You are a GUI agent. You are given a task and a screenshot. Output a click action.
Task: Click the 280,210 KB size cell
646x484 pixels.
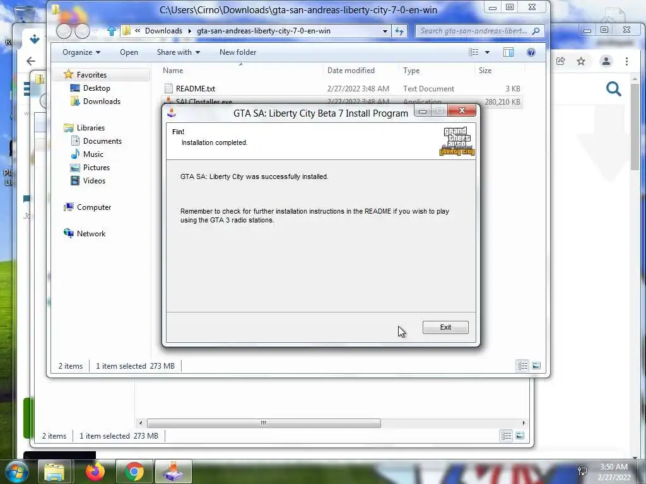click(502, 101)
